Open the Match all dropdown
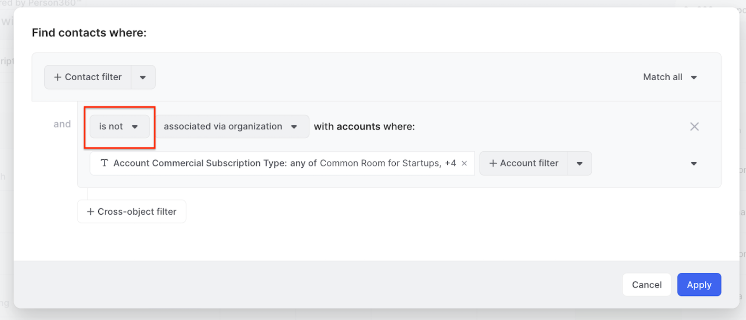This screenshot has width=746, height=320. [670, 77]
